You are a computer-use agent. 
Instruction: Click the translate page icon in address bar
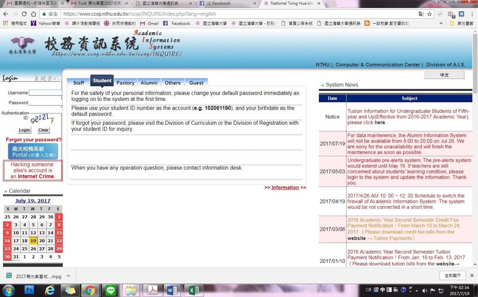[421, 14]
